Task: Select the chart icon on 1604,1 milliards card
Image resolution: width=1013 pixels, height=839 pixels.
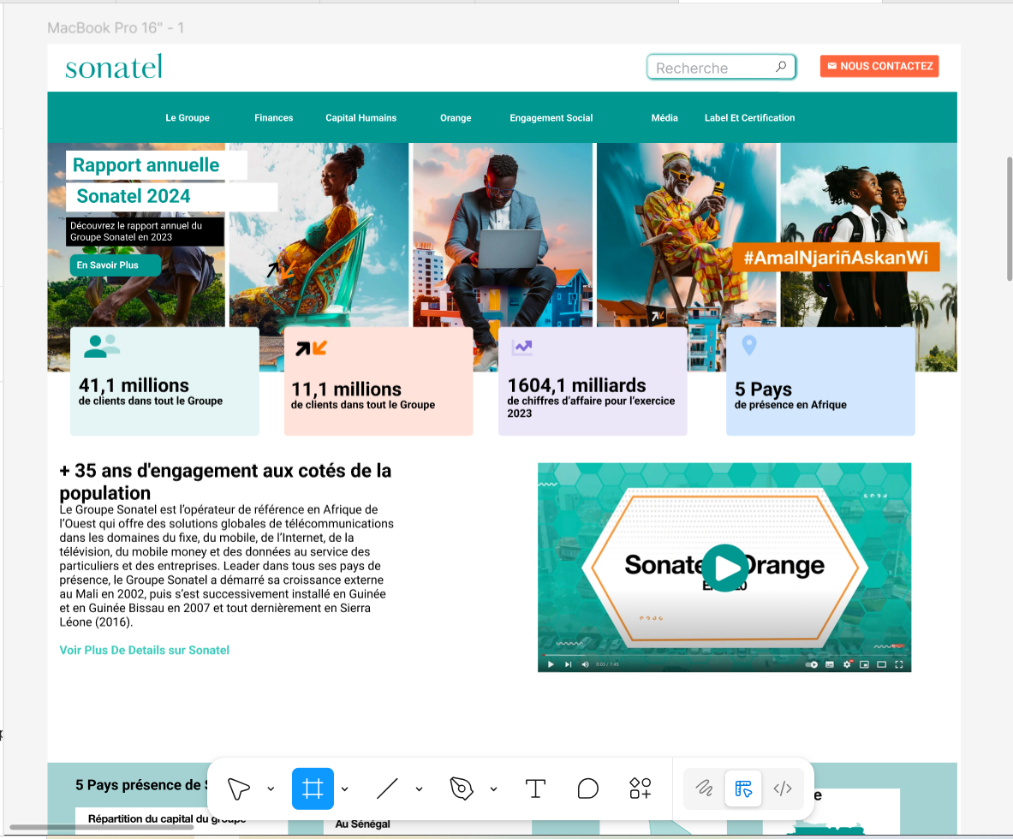Action: (x=522, y=348)
